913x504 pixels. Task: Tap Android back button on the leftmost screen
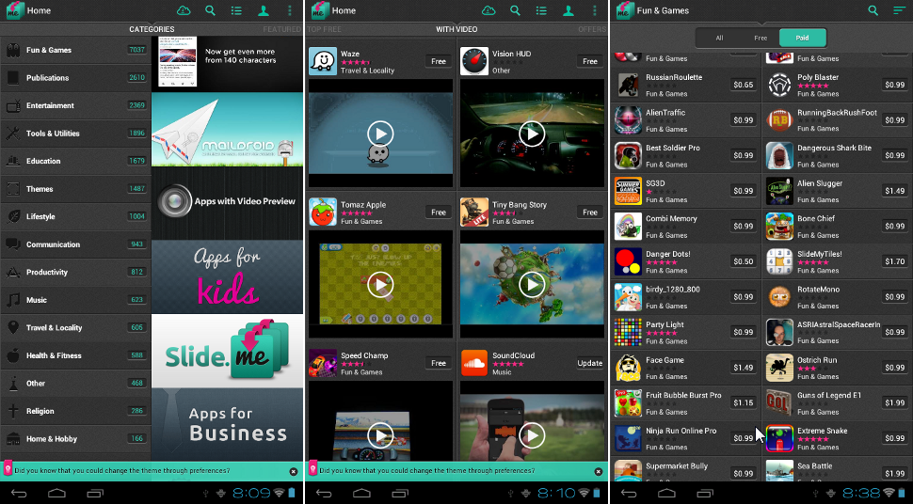click(19, 494)
